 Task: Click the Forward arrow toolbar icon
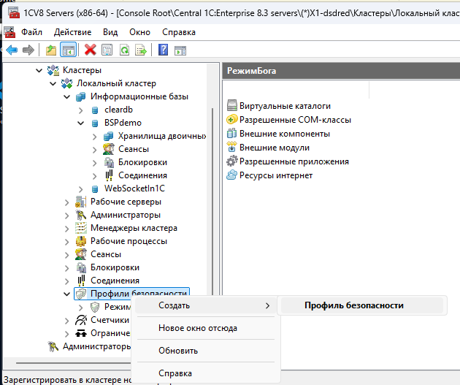(28, 50)
